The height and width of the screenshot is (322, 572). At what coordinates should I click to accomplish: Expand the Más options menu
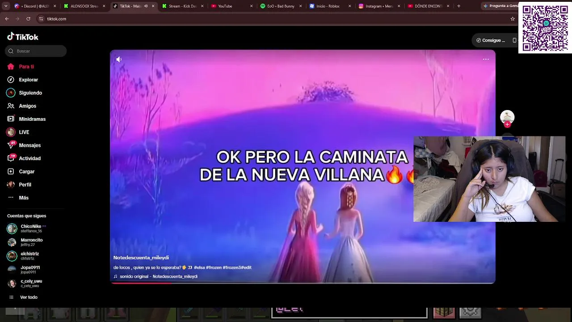tap(18, 198)
